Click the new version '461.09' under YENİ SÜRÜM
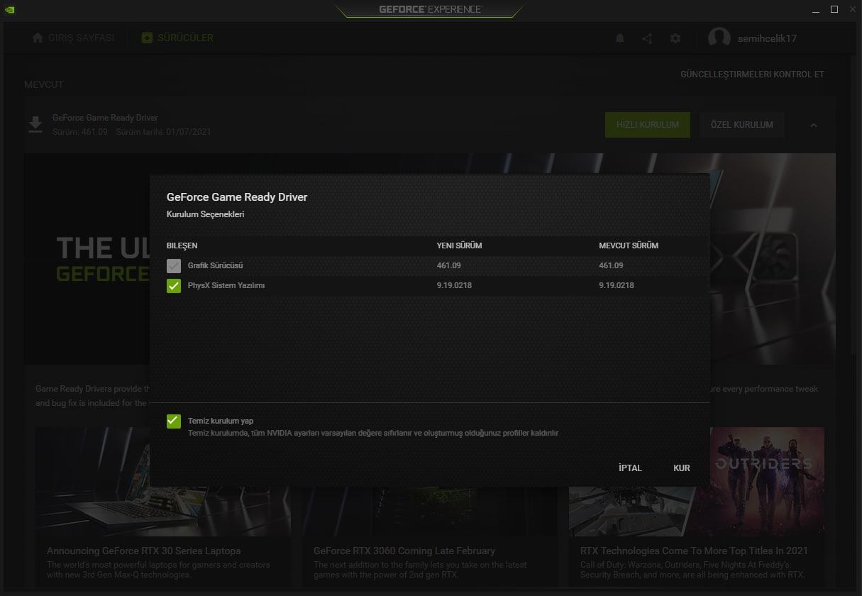Image resolution: width=862 pixels, height=596 pixels. 448,266
